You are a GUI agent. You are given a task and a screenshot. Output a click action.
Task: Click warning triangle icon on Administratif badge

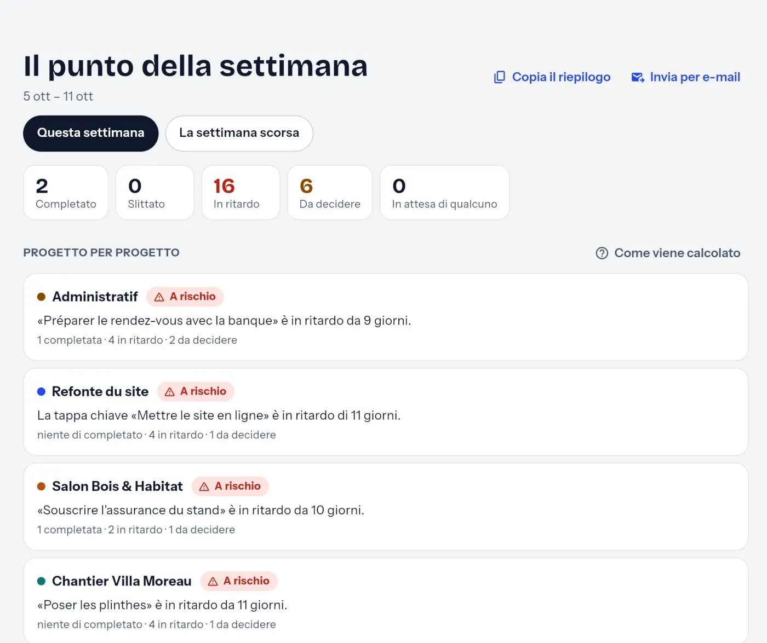tap(159, 297)
